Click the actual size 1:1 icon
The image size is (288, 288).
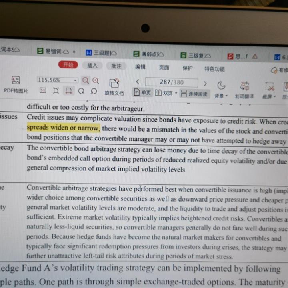point(43,91)
